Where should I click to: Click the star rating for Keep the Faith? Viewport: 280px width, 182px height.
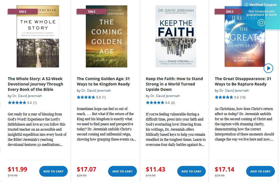tap(155, 103)
